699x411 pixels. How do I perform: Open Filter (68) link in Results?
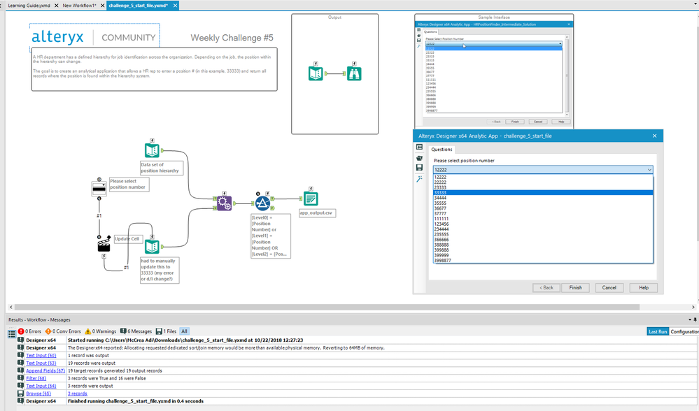[x=36, y=378]
